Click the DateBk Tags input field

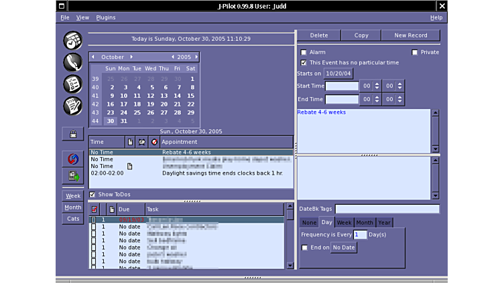click(x=387, y=209)
